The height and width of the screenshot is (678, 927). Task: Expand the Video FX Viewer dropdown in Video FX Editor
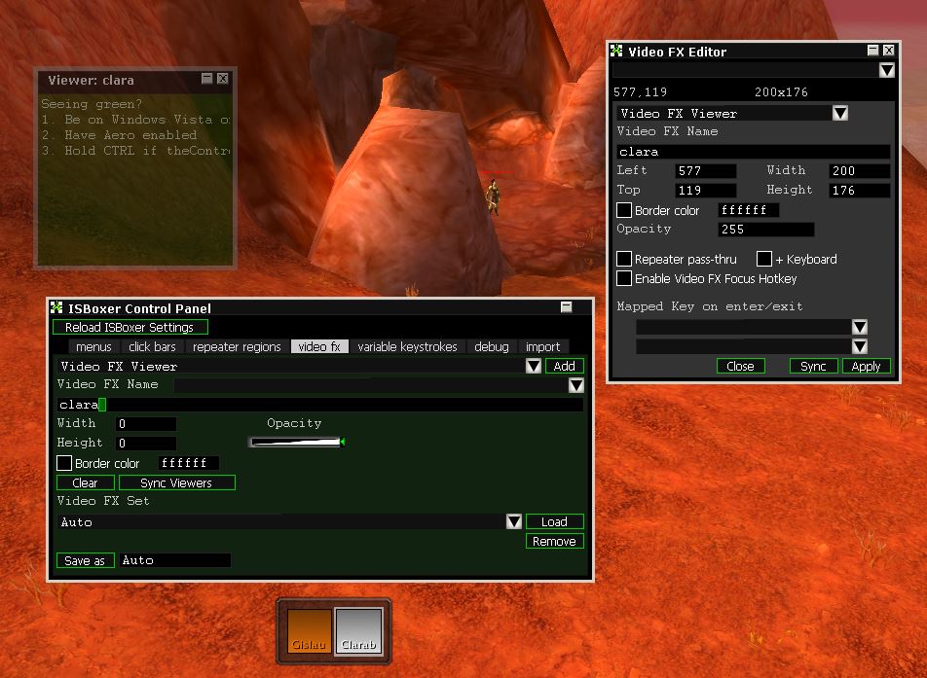click(x=840, y=113)
